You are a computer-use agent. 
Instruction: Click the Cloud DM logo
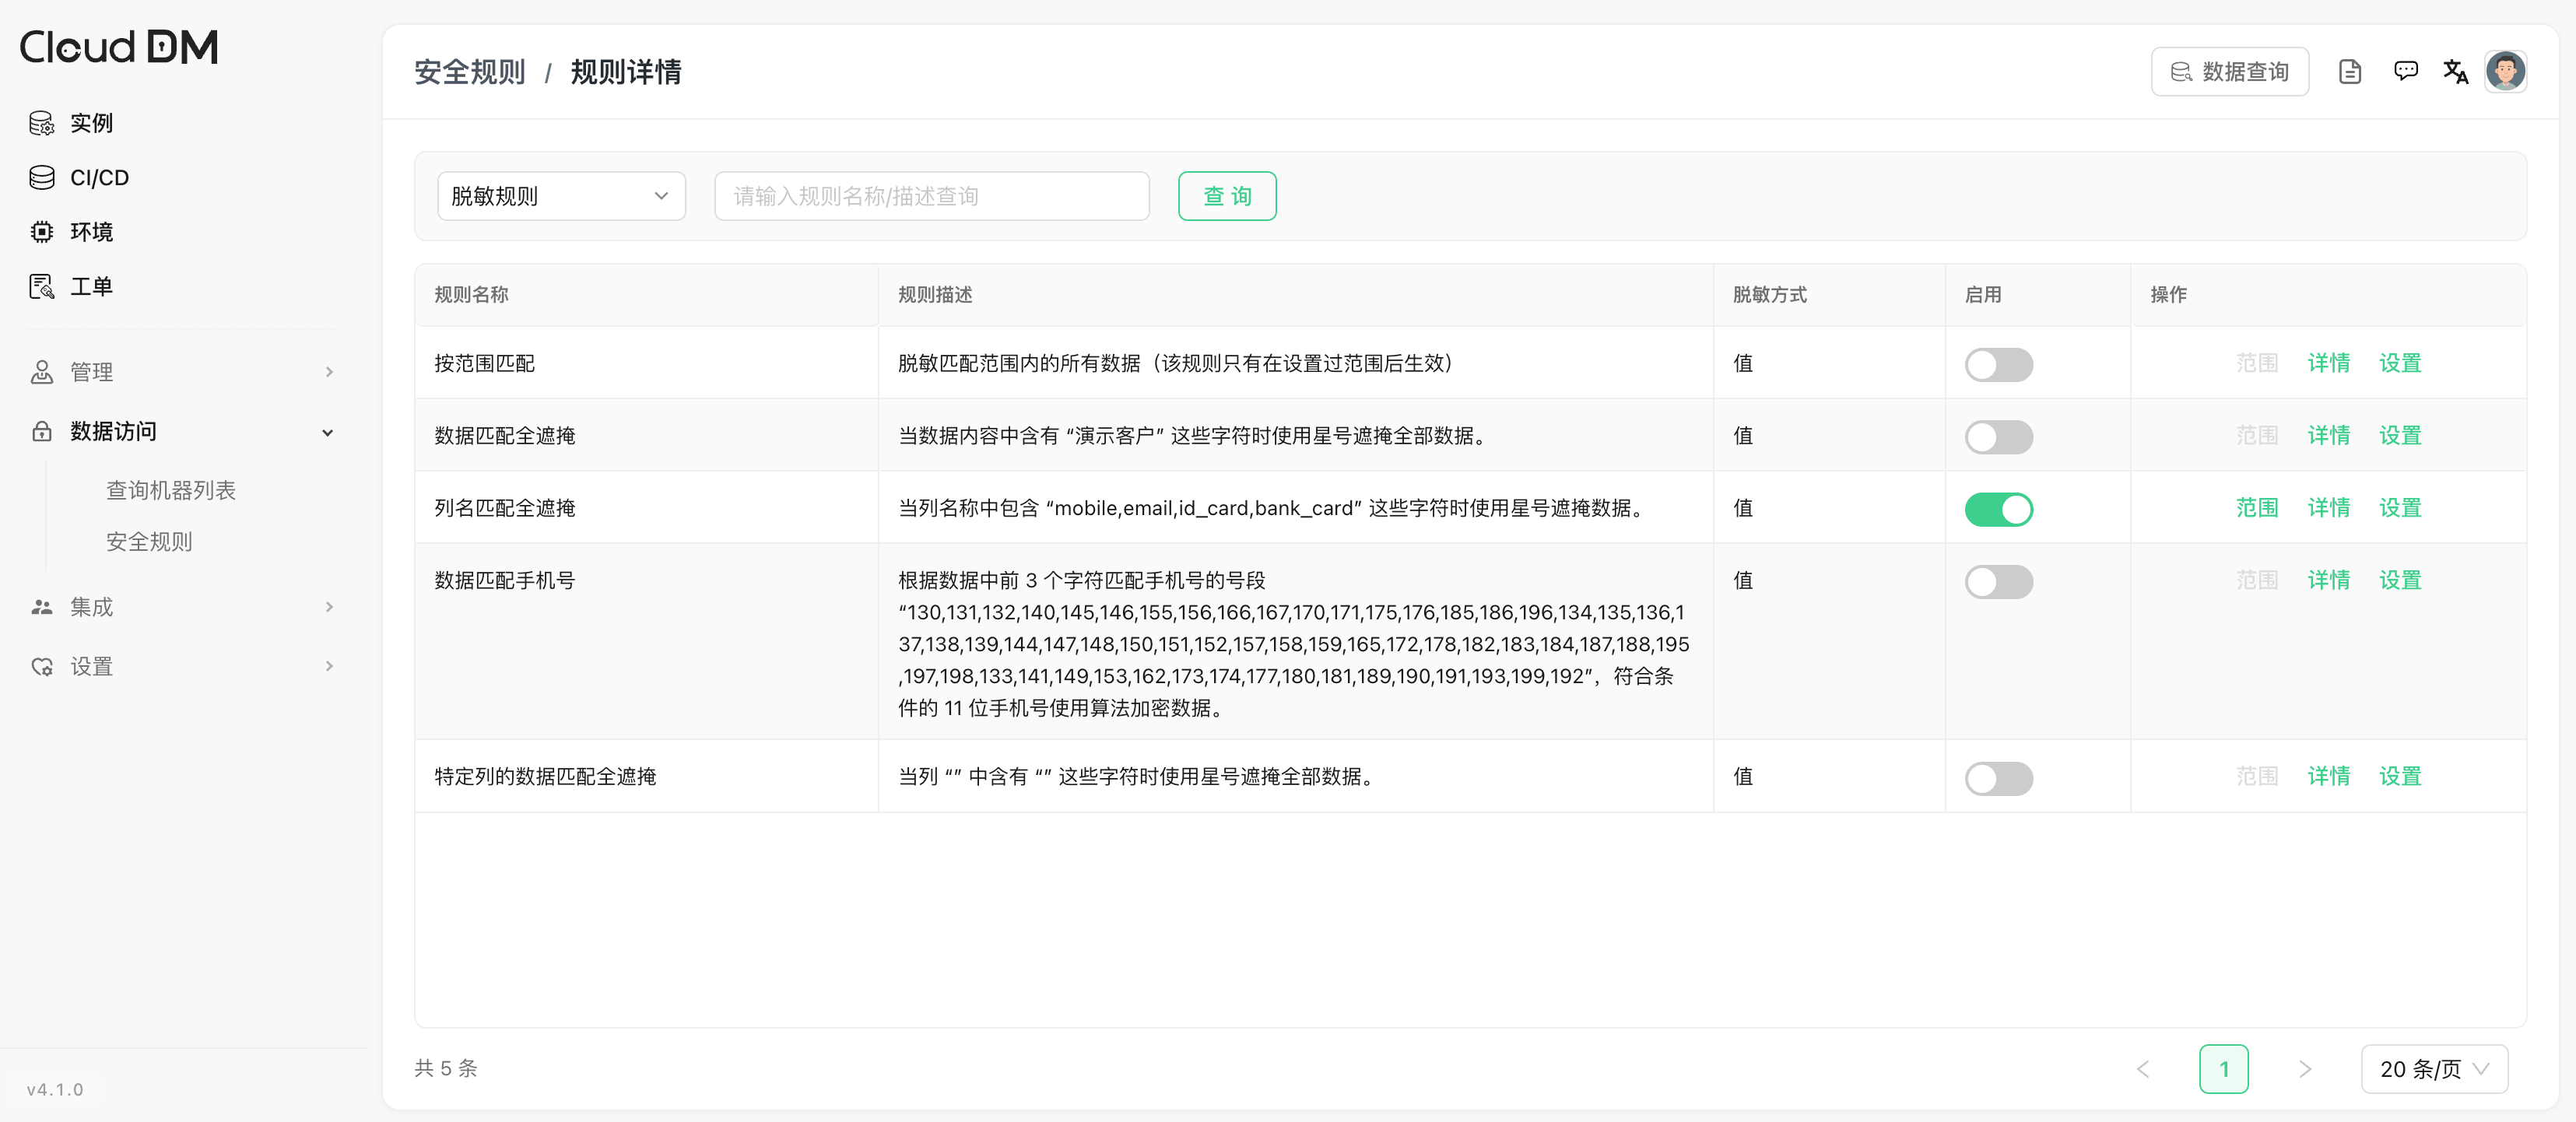coord(119,47)
